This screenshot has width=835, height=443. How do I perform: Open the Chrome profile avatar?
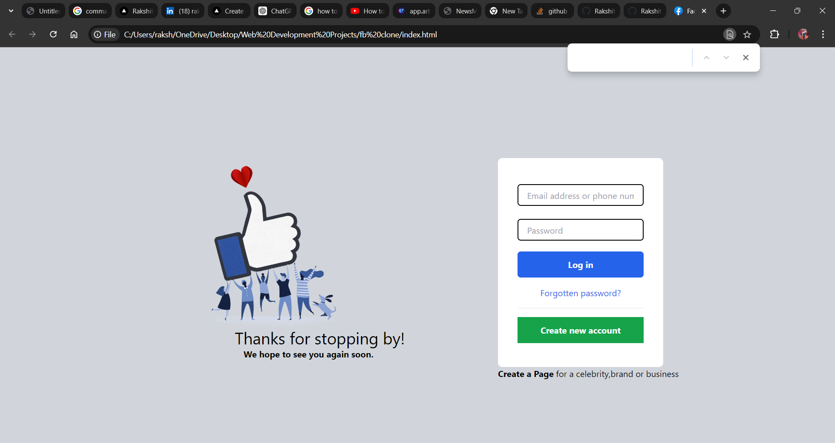click(803, 34)
